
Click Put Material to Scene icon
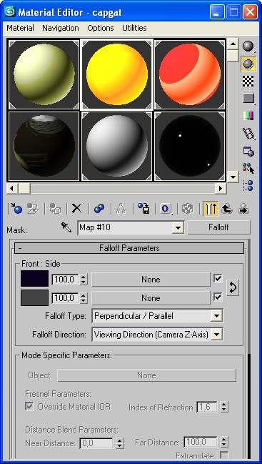point(33,208)
